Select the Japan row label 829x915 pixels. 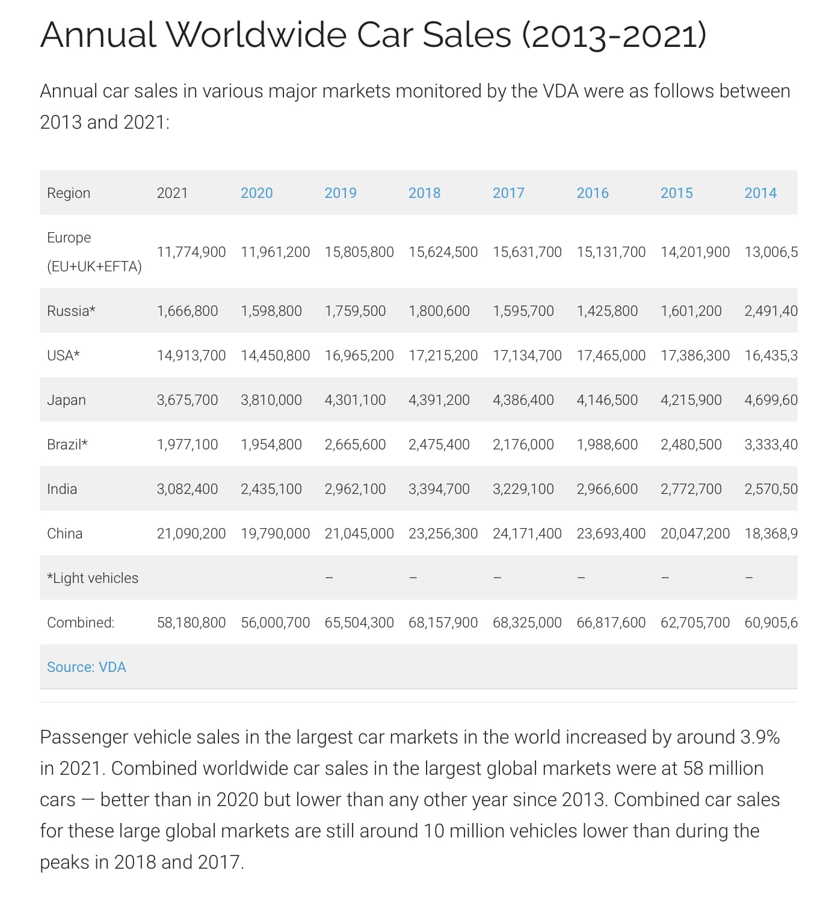(66, 400)
